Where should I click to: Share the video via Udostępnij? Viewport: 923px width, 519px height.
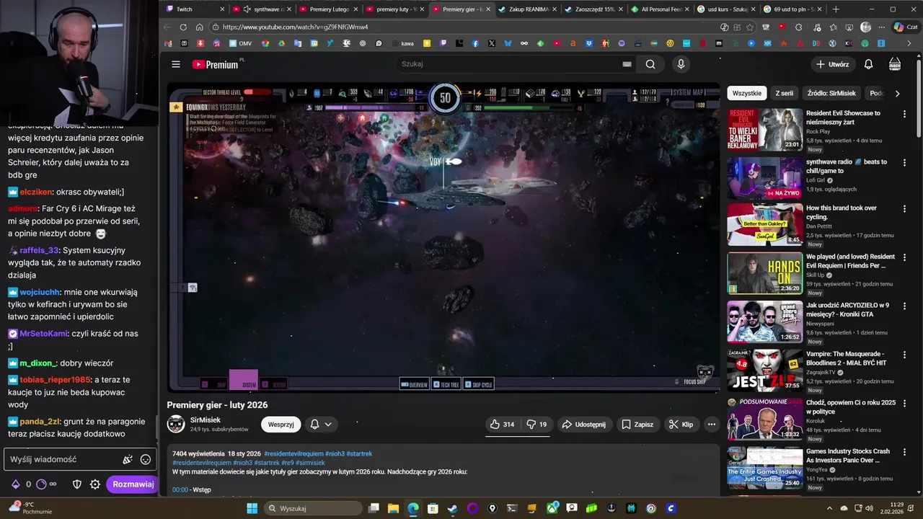pyautogui.click(x=584, y=425)
